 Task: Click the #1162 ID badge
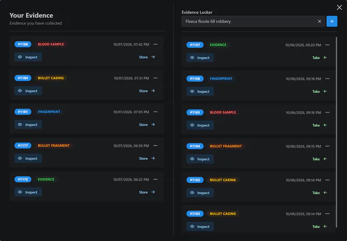[x=195, y=180]
